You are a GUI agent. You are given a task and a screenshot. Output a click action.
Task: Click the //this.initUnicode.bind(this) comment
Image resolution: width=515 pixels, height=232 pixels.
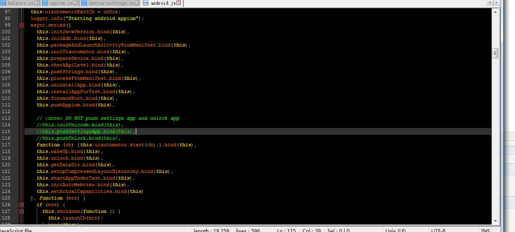(x=80, y=125)
